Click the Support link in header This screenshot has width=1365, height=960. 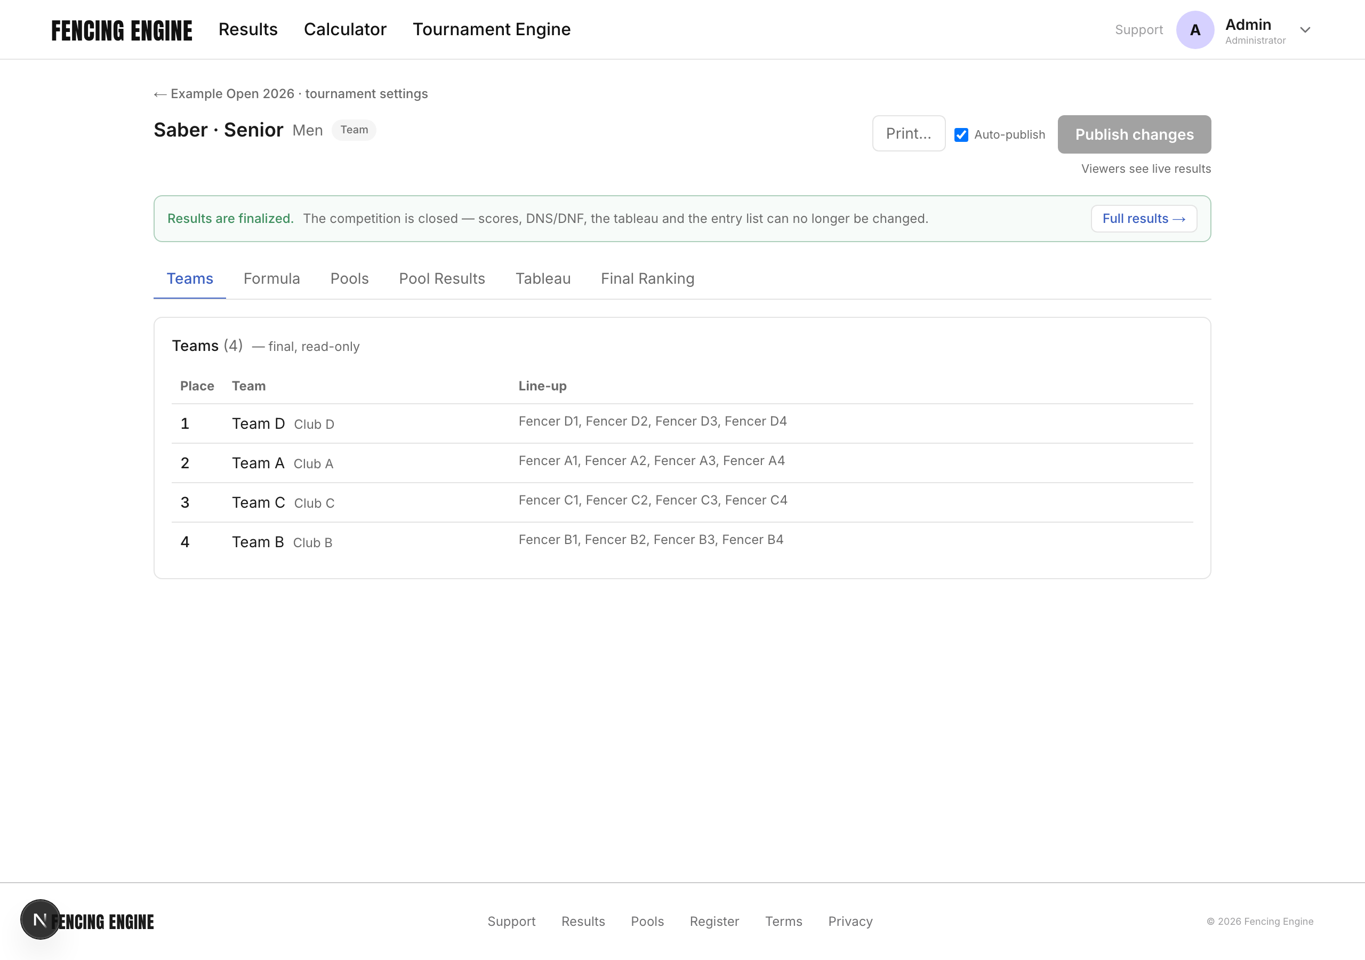tap(1138, 30)
